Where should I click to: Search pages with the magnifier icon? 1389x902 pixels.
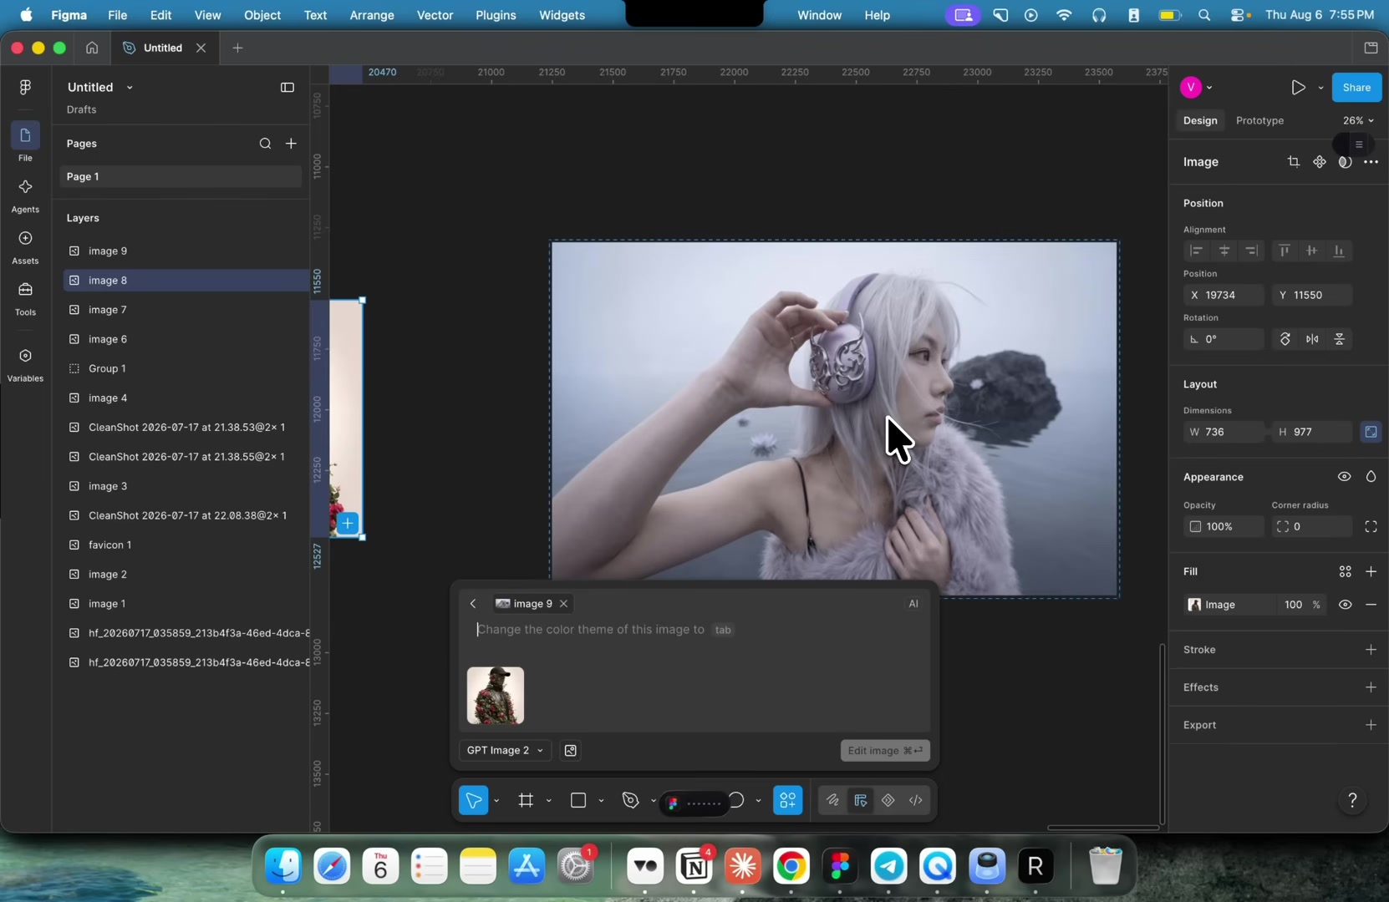click(x=265, y=144)
